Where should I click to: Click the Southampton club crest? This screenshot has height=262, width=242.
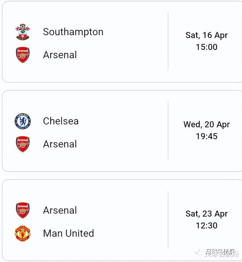coord(23,32)
